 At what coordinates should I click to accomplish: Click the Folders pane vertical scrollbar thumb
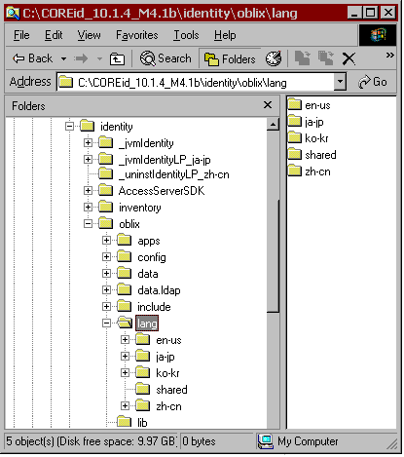tap(273, 255)
